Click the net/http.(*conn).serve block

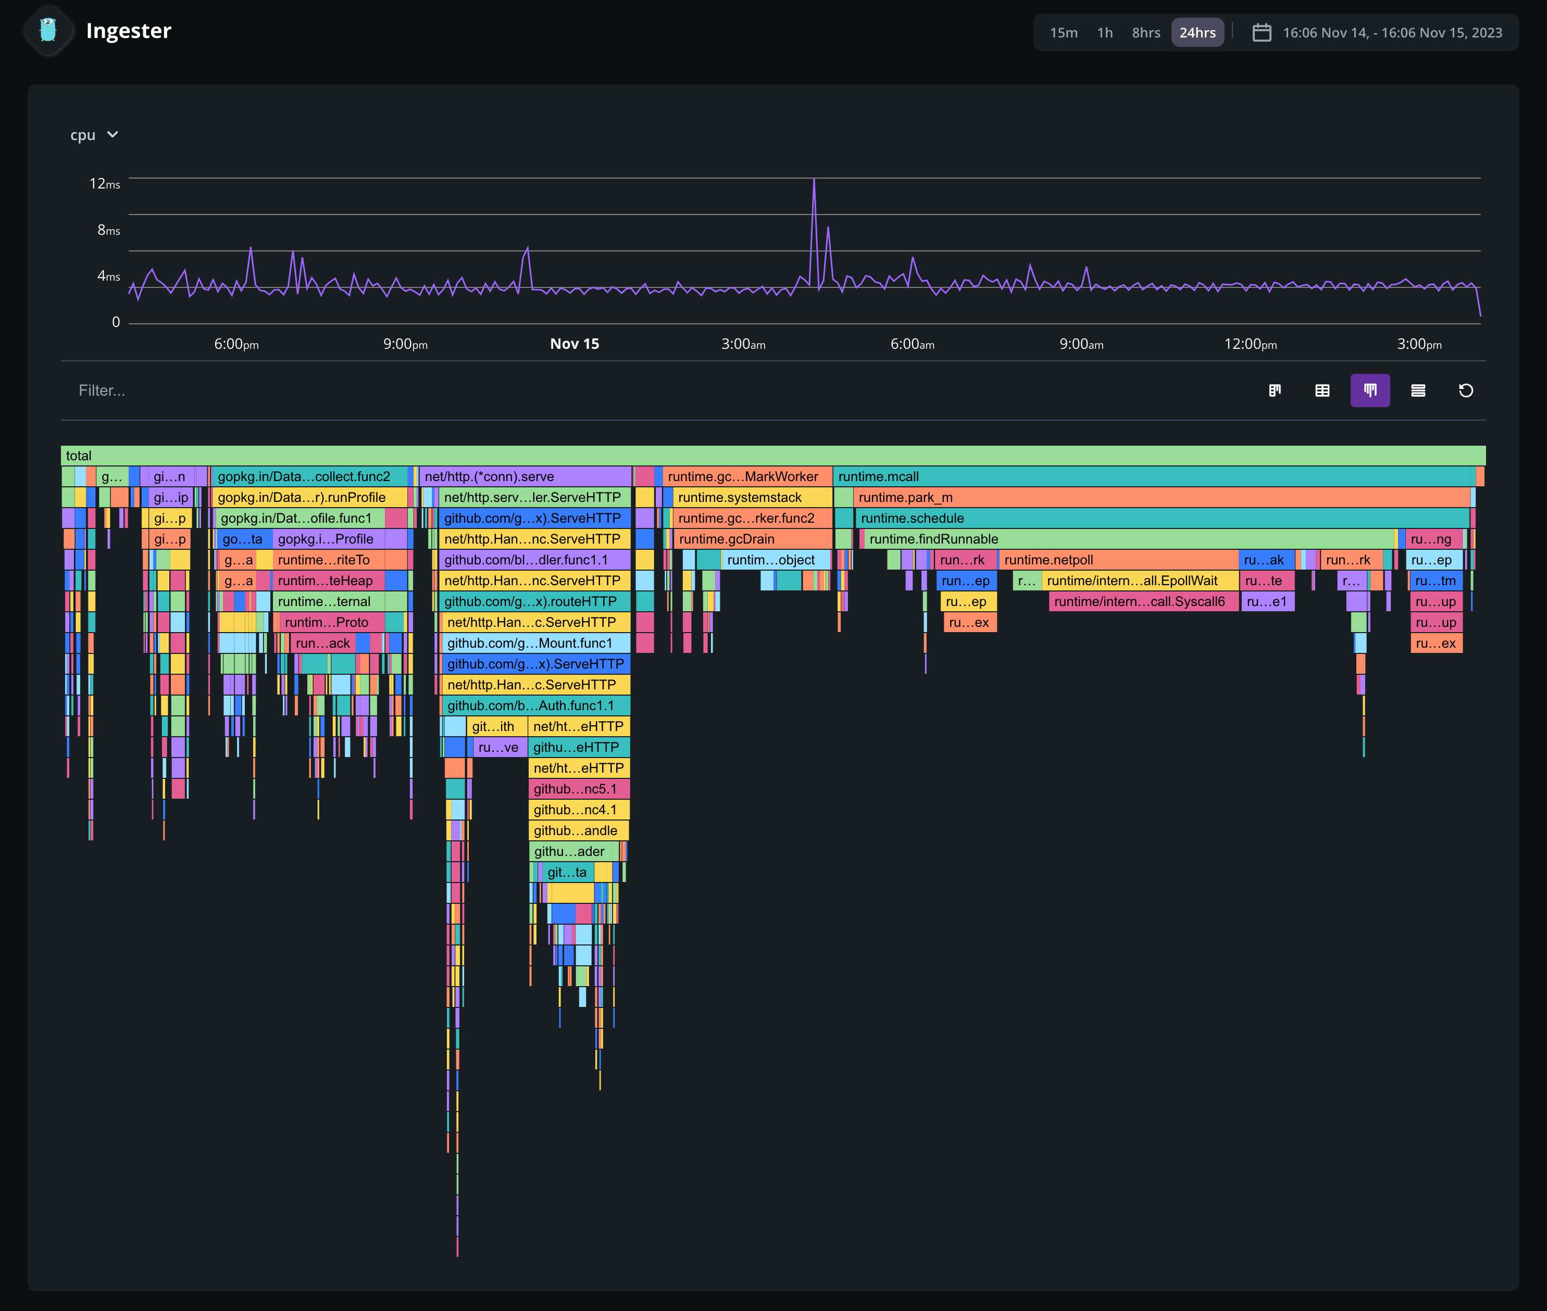point(525,476)
